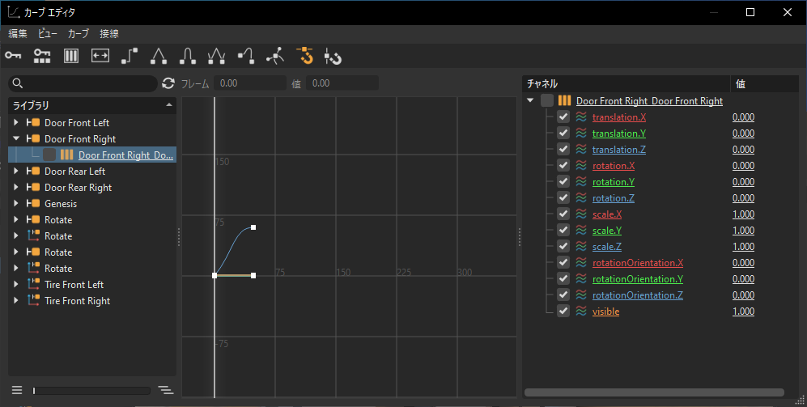
Task: Uncheck the visible channel checkbox
Action: (x=563, y=311)
